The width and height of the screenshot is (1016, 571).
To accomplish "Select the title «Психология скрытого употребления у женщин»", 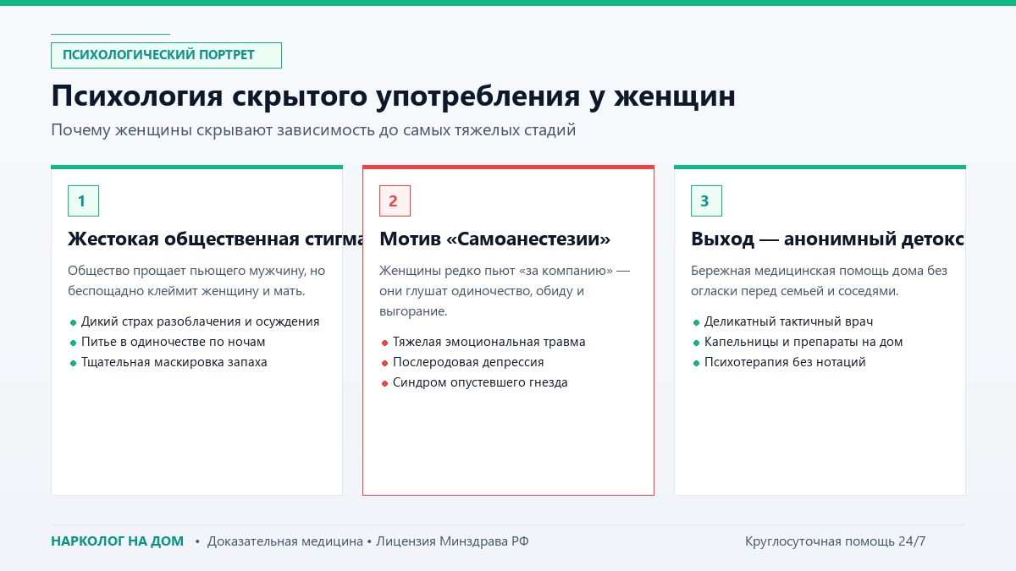I will pyautogui.click(x=393, y=96).
